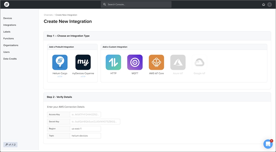Open Labels in the sidebar
The width and height of the screenshot is (276, 152).
point(7,32)
